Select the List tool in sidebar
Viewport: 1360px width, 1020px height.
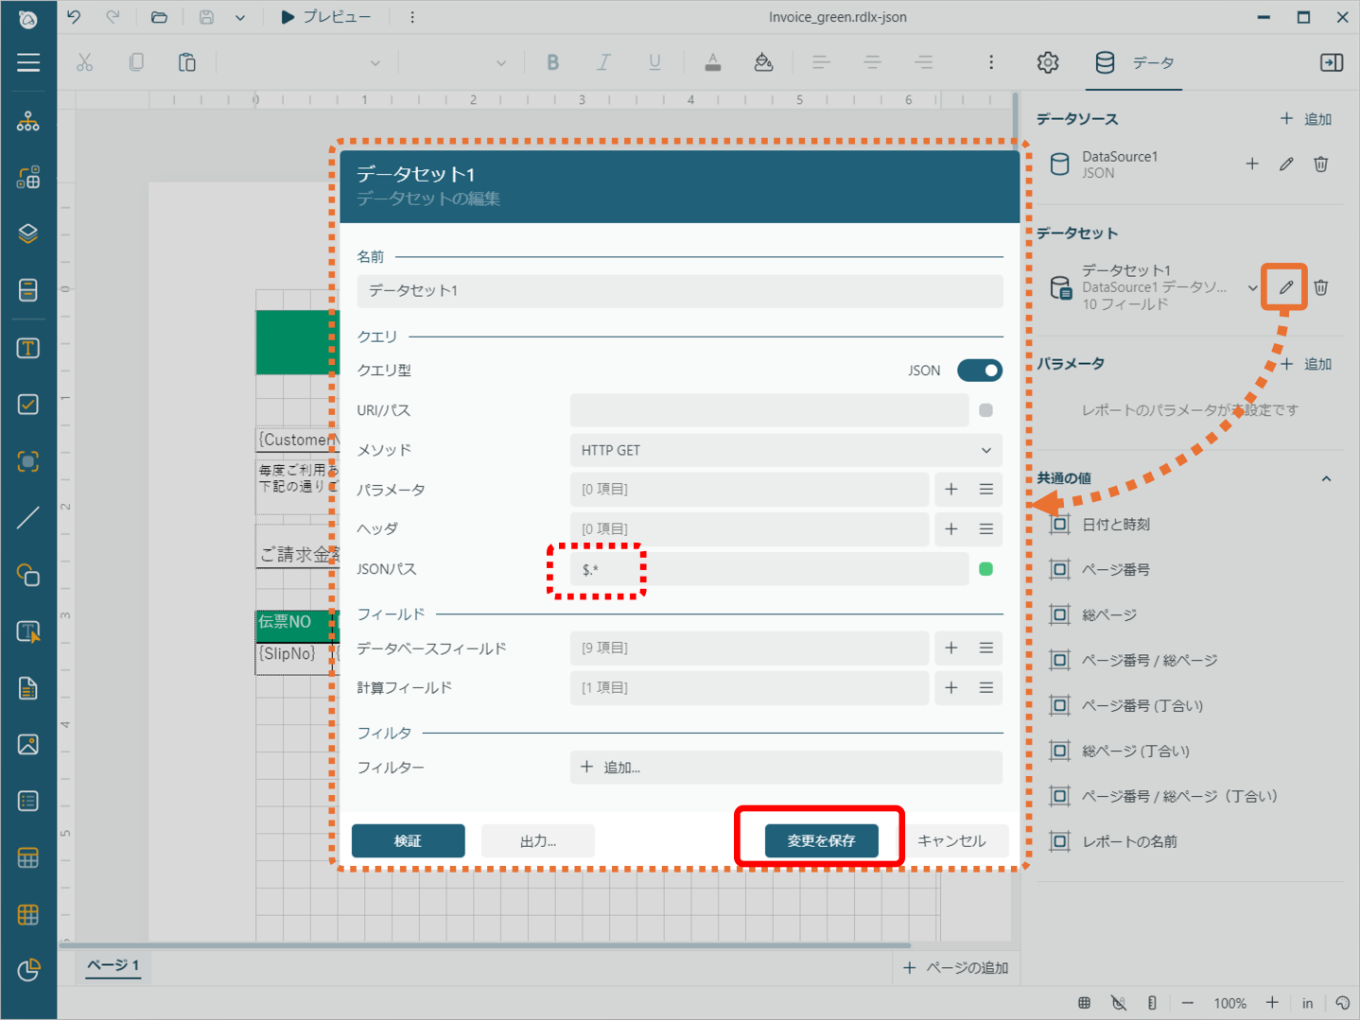[28, 802]
